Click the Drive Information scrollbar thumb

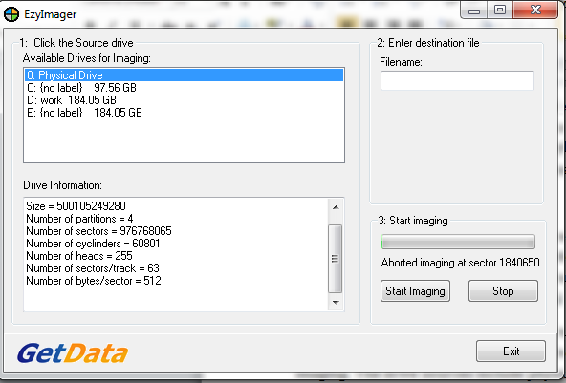point(335,258)
